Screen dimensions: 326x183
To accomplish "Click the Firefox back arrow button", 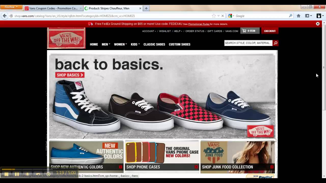I will (x=5, y=16).
